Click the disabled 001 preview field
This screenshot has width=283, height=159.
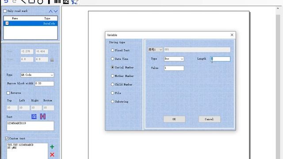pyautogui.click(x=197, y=49)
